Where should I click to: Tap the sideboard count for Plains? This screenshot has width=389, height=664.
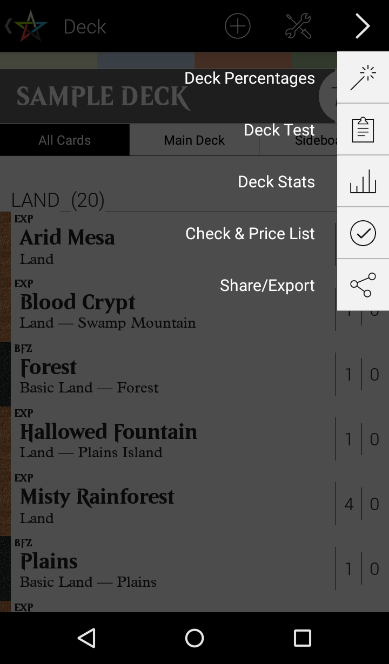(374, 568)
